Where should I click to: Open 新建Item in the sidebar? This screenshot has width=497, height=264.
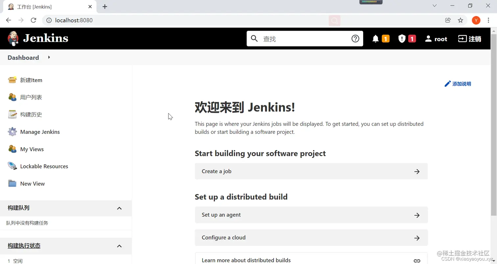click(x=31, y=80)
